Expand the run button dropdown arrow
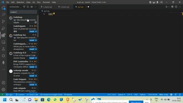 (169, 7)
